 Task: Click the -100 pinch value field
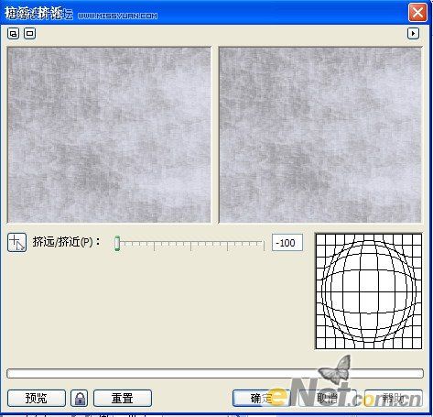pyautogui.click(x=287, y=243)
